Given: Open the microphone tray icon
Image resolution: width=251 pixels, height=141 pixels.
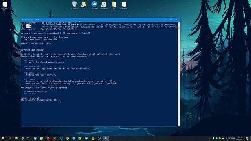Looking at the screenshot, I should (213, 138).
